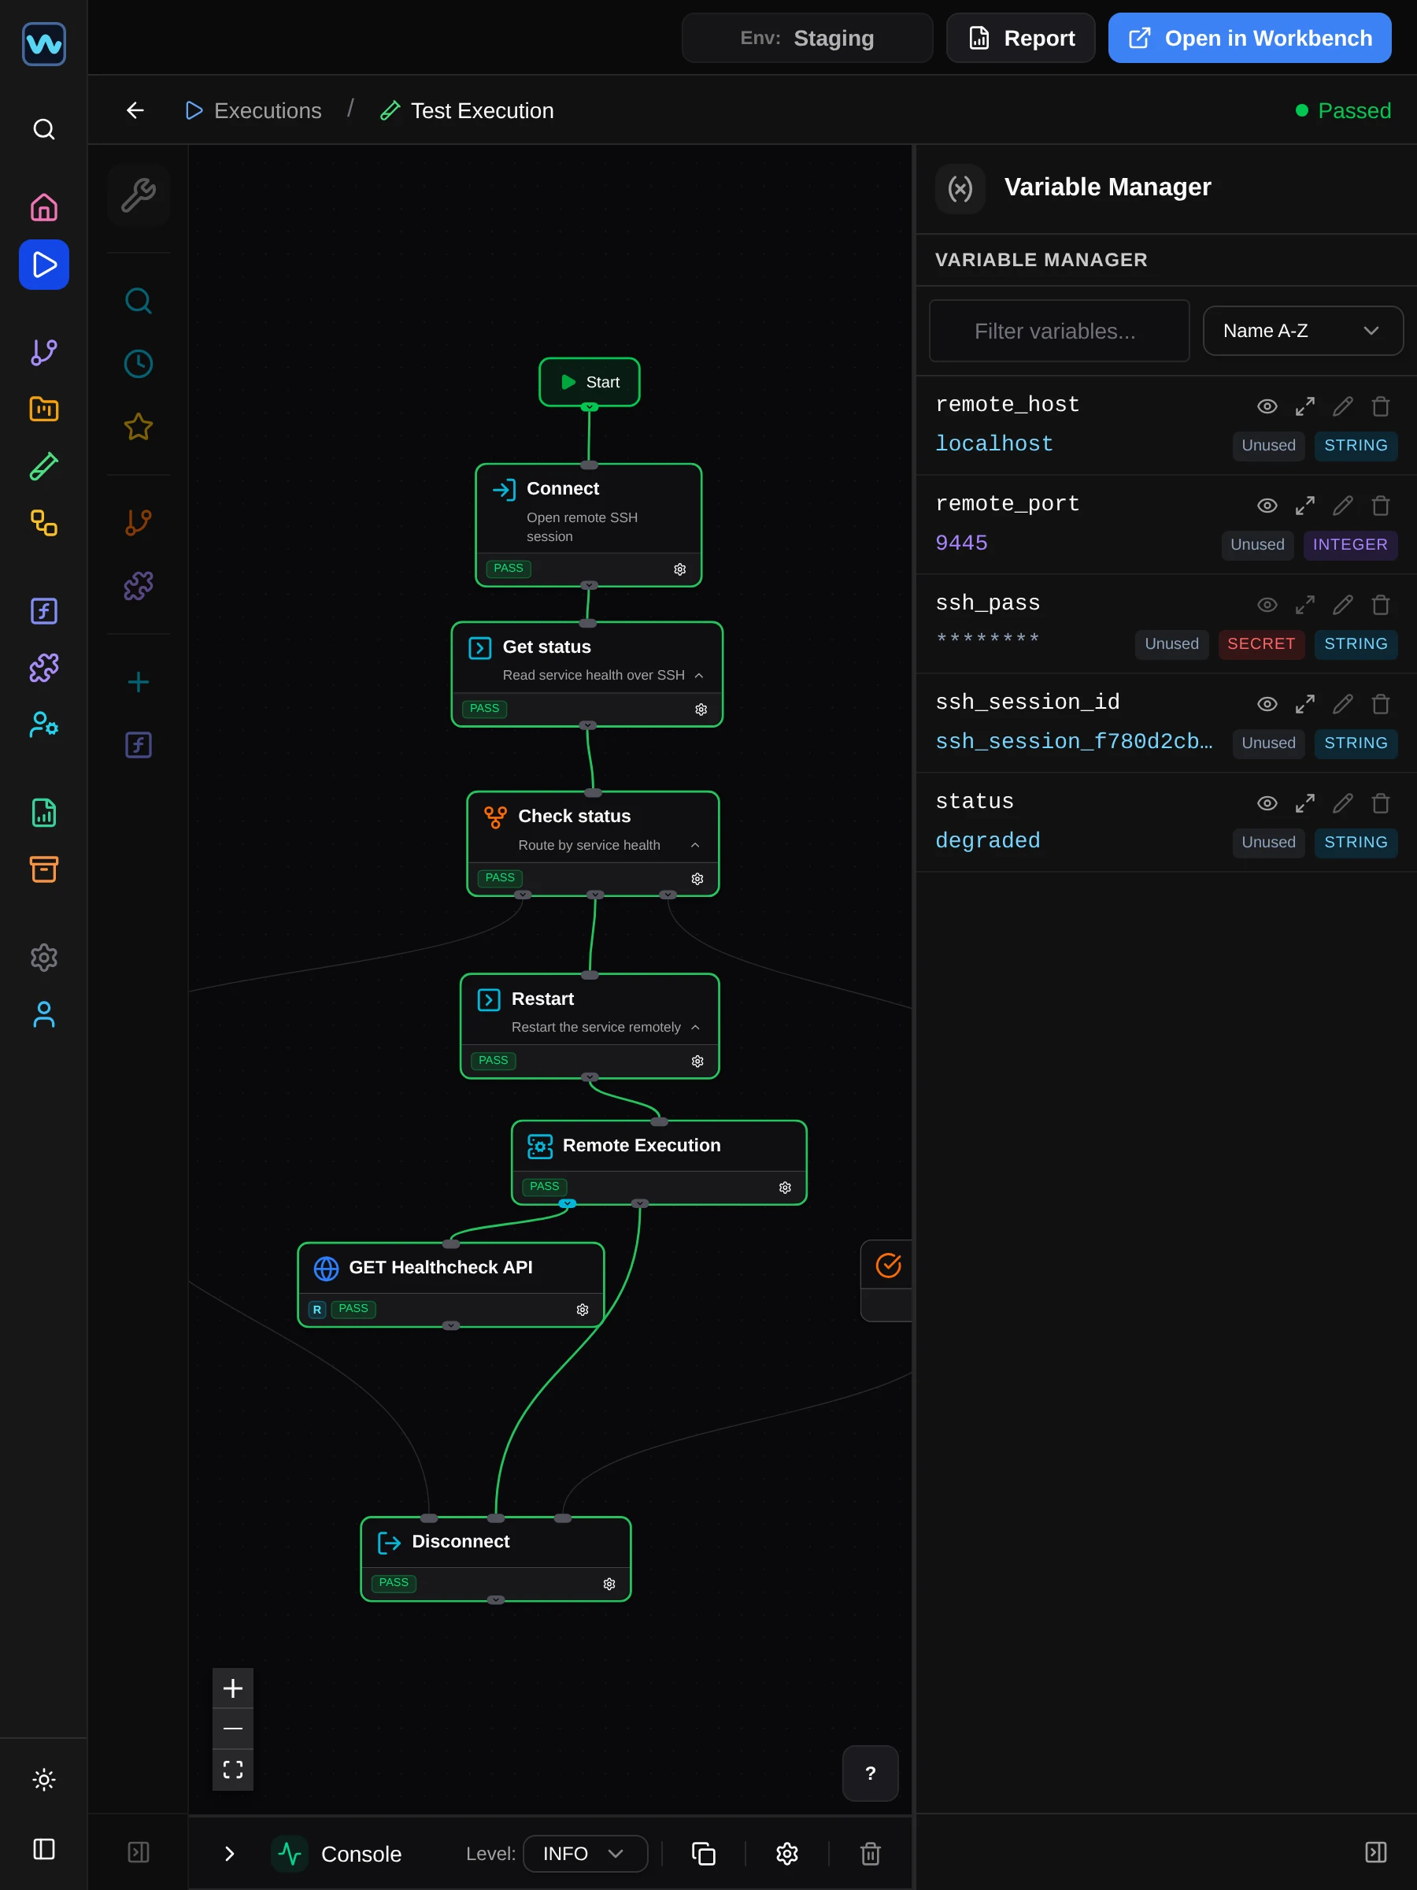This screenshot has height=1890, width=1417.
Task: Fit the canvas view with fullscreen button
Action: [232, 1770]
